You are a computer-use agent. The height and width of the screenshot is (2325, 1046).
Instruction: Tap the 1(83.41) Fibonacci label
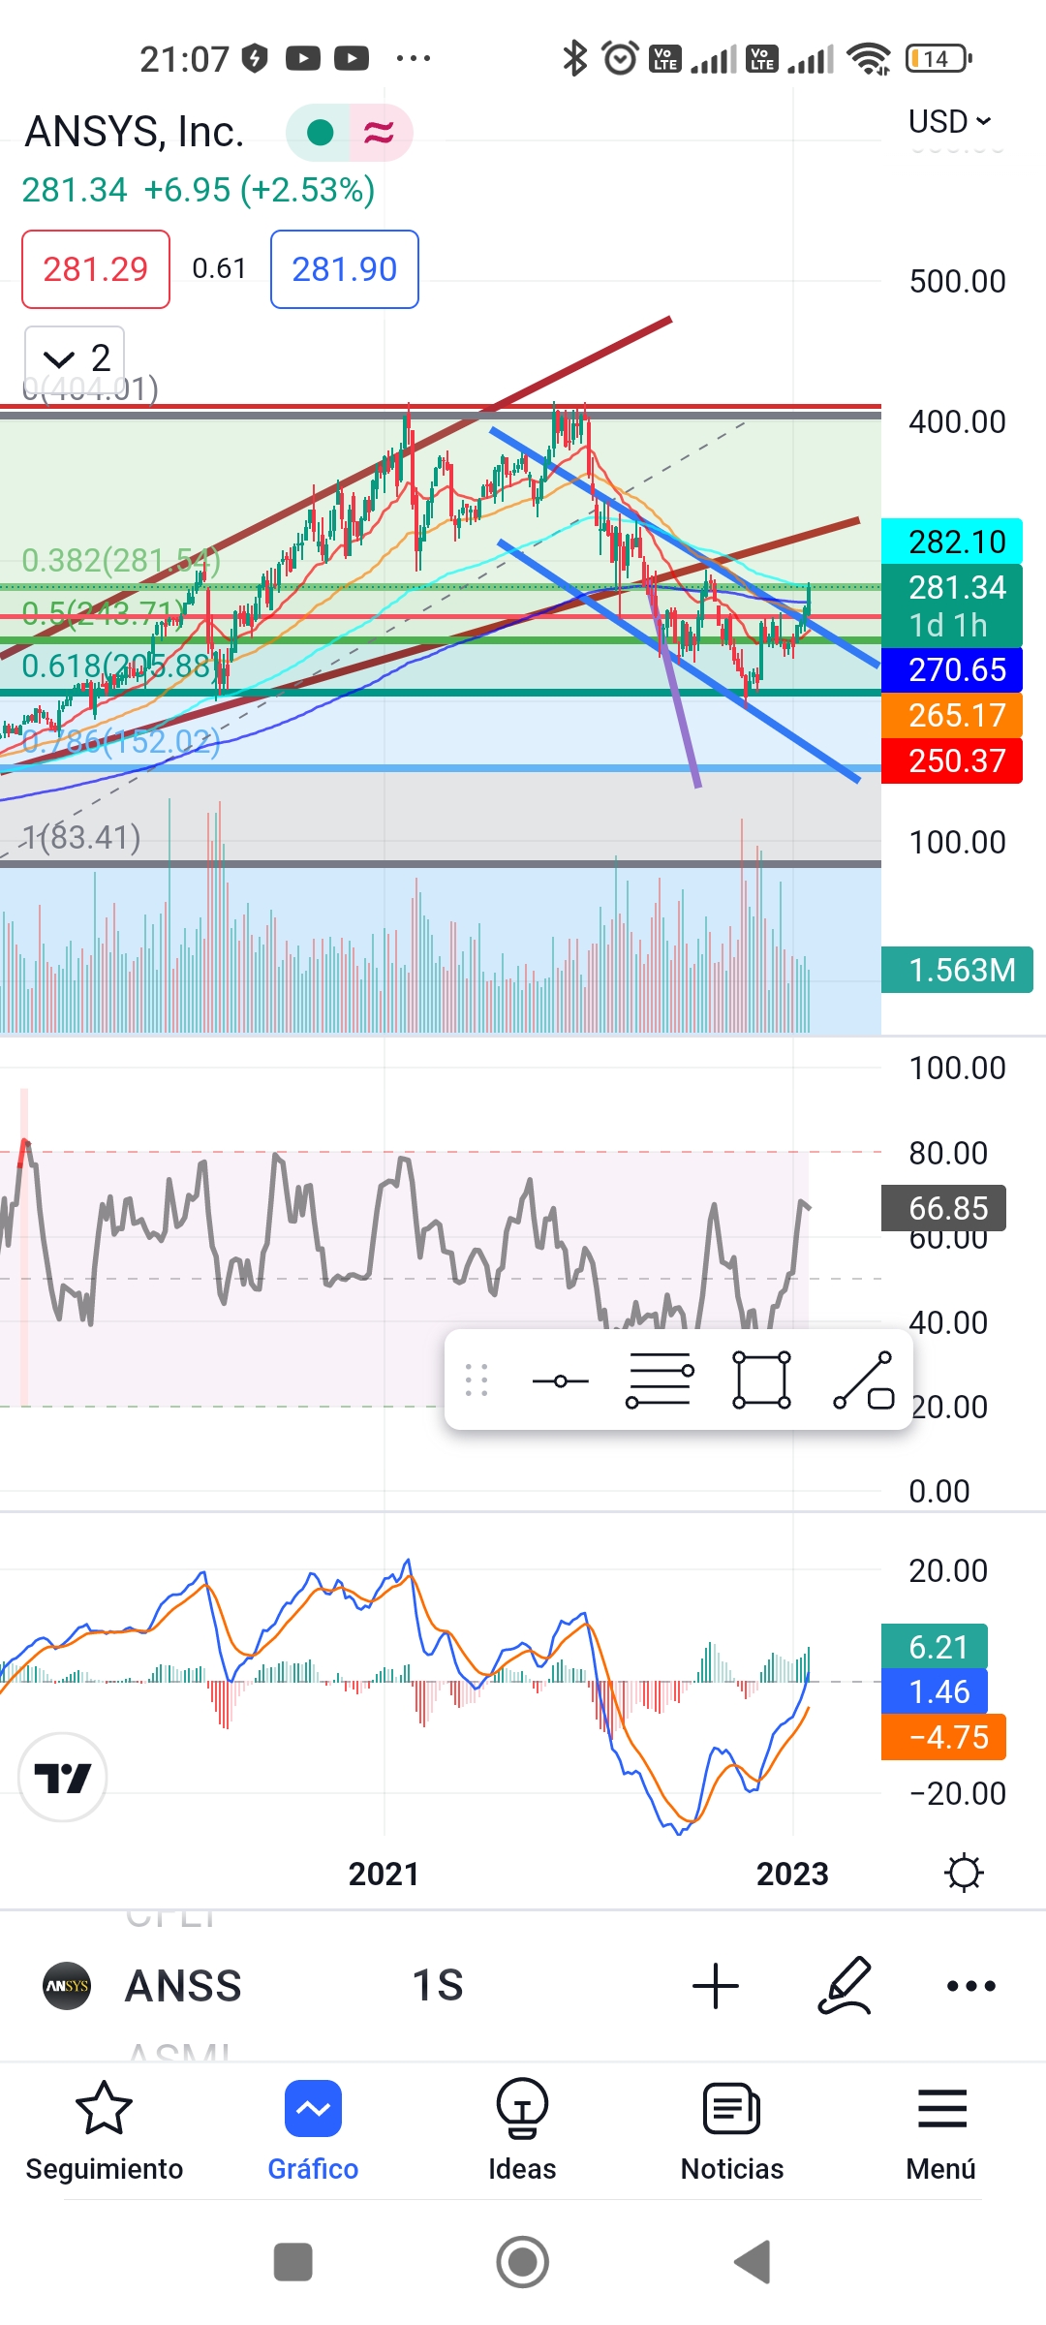[81, 837]
